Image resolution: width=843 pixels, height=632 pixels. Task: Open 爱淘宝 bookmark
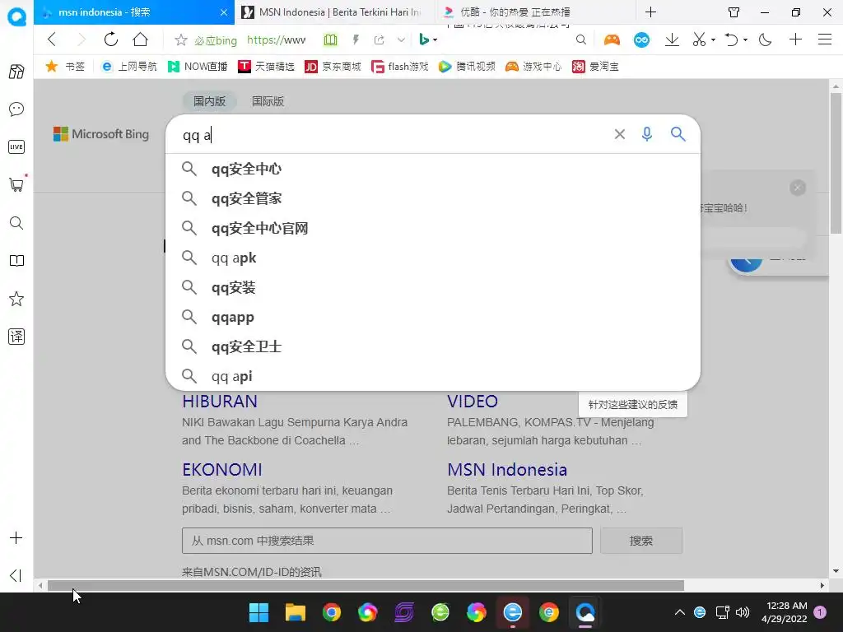(x=595, y=66)
